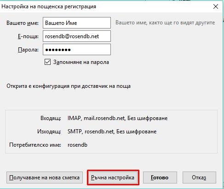Cancel the dialog with 'Отказ'

pos(199,178)
